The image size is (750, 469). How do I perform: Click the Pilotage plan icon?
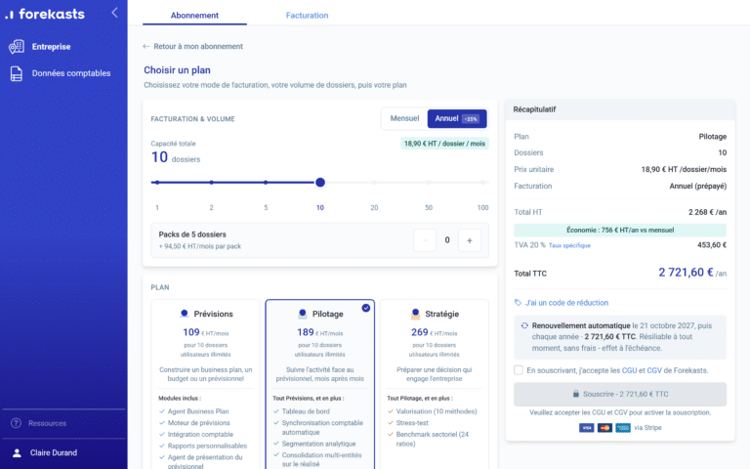(303, 314)
